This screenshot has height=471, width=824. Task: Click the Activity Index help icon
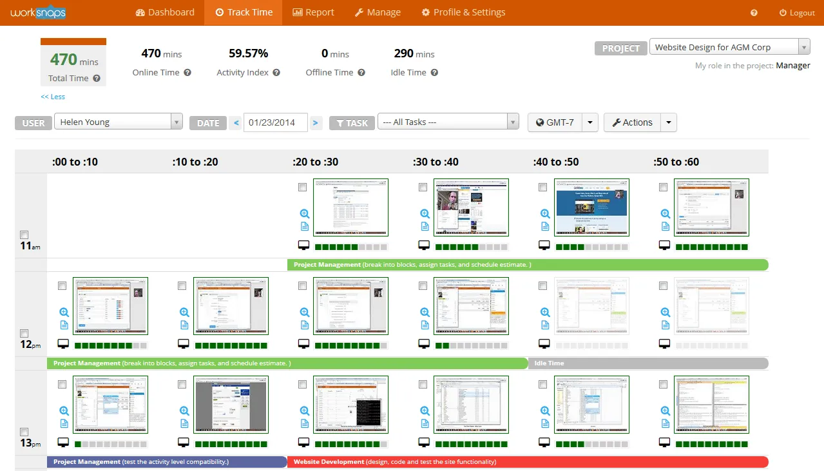[x=276, y=73]
